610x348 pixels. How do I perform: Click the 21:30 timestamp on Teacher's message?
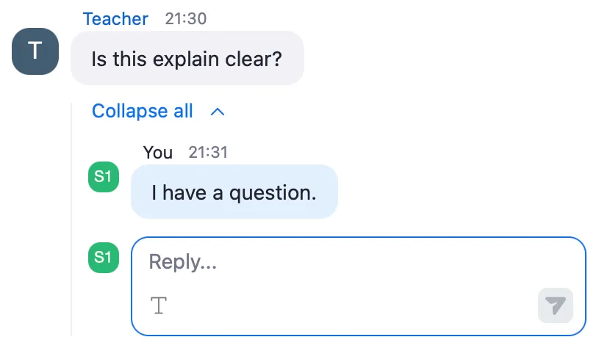186,19
